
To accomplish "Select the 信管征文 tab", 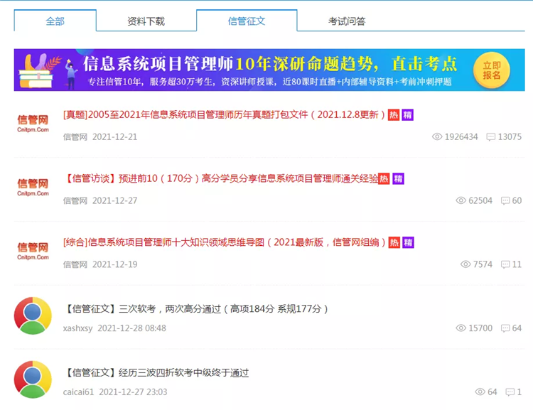I will pyautogui.click(x=247, y=21).
